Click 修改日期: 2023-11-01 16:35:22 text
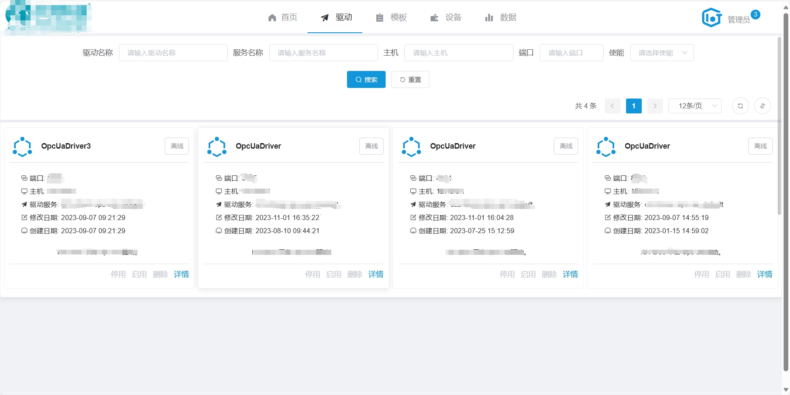This screenshot has height=395, width=790. 272,217
